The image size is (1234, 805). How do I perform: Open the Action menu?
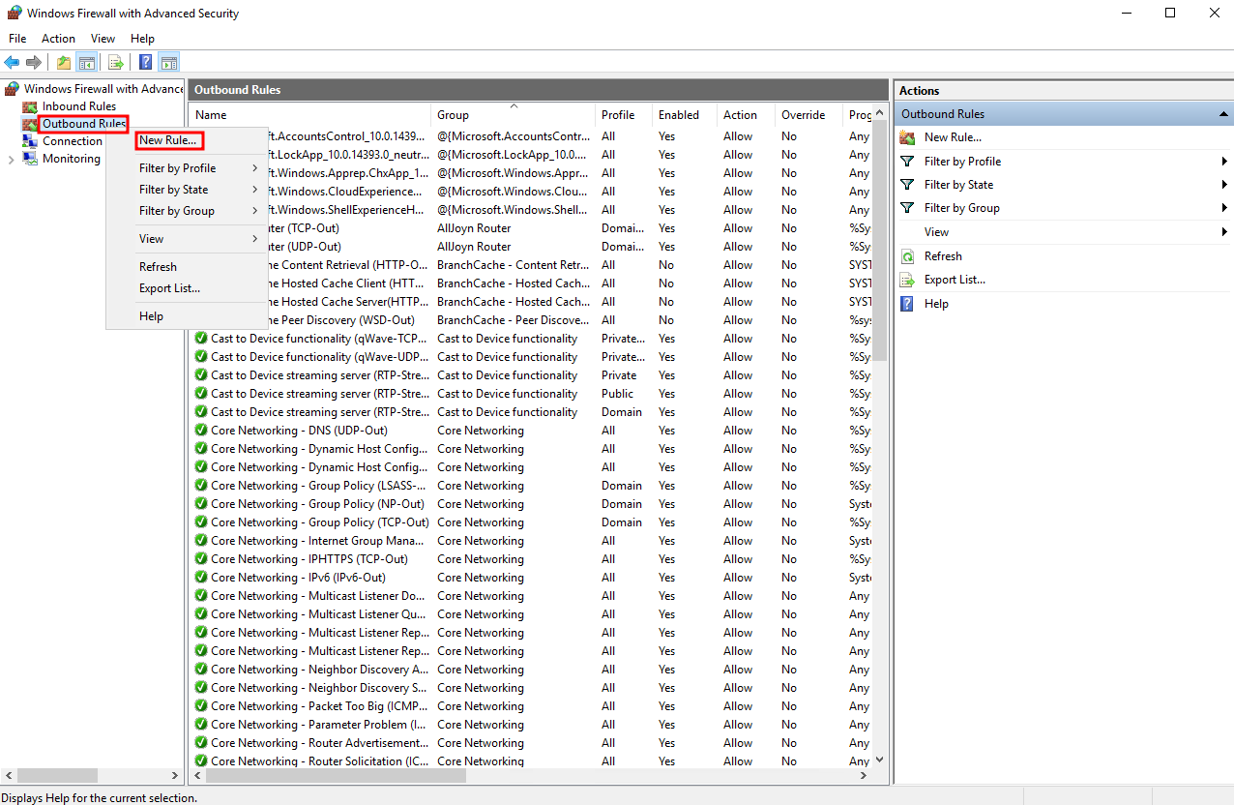point(58,39)
